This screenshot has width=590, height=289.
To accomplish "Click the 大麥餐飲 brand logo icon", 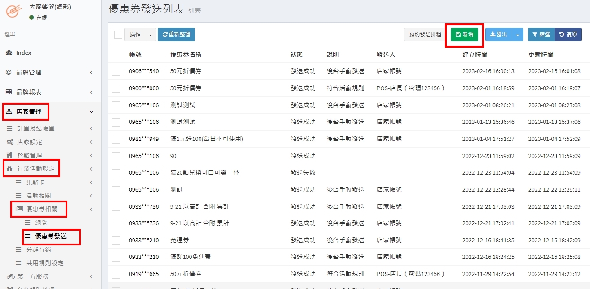I will 13,12.
